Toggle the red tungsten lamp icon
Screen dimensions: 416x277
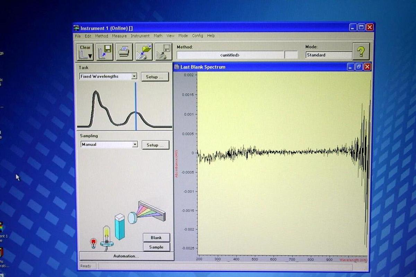93,243
